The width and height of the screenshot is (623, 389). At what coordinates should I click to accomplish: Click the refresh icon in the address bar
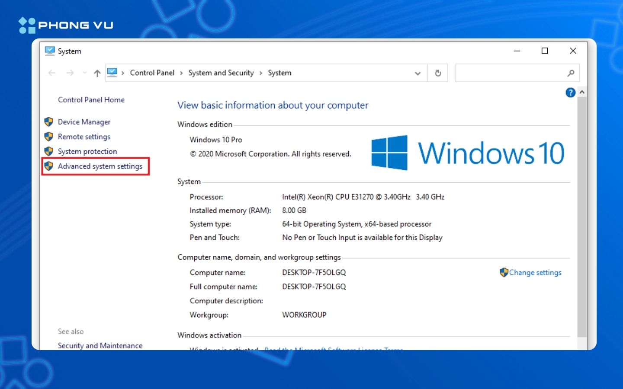click(x=437, y=73)
